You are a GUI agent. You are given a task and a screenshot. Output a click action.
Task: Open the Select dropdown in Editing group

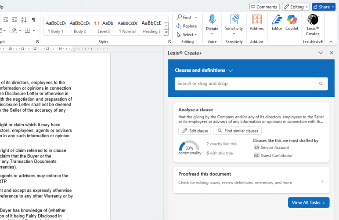[187, 35]
